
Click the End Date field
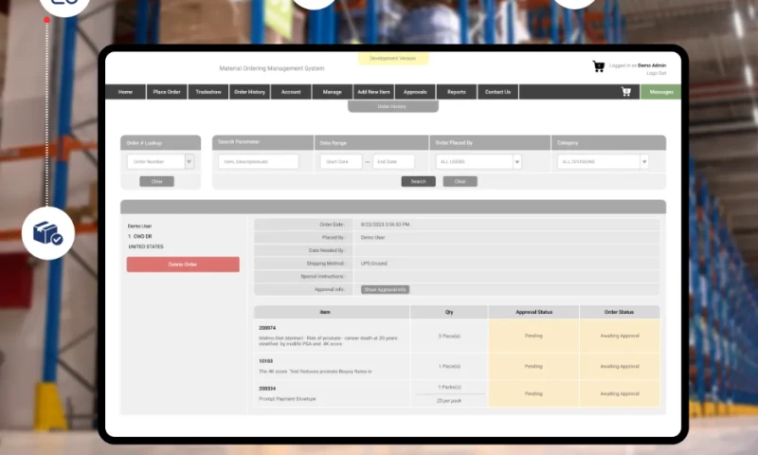(x=393, y=161)
